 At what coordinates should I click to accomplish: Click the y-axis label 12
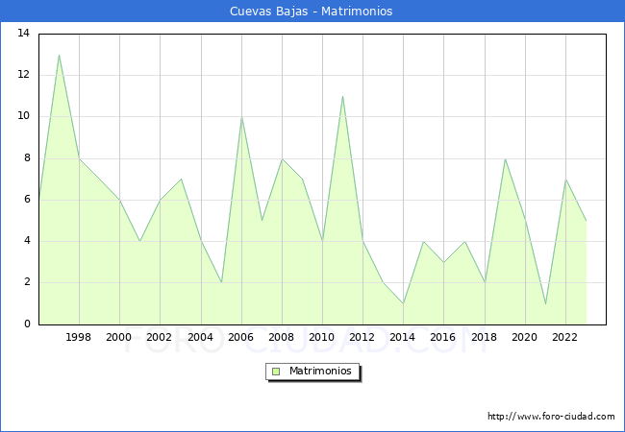(x=24, y=74)
